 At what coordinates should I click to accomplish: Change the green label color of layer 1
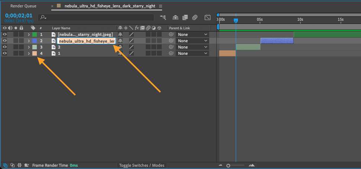(x=35, y=34)
